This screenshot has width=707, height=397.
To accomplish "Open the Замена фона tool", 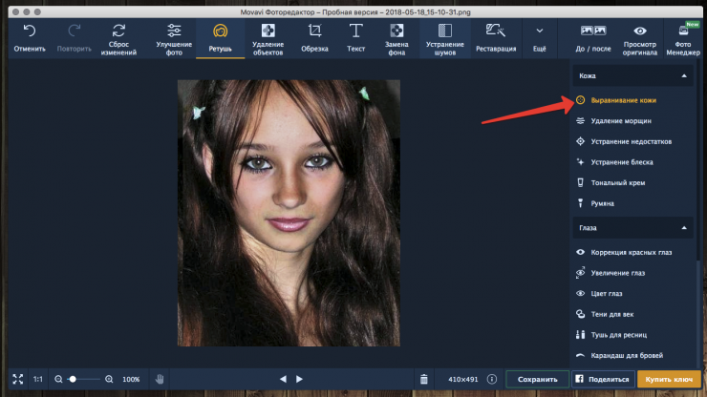I will [x=396, y=39].
